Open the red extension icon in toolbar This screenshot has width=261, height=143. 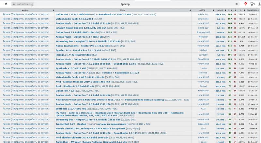tap(246, 4)
